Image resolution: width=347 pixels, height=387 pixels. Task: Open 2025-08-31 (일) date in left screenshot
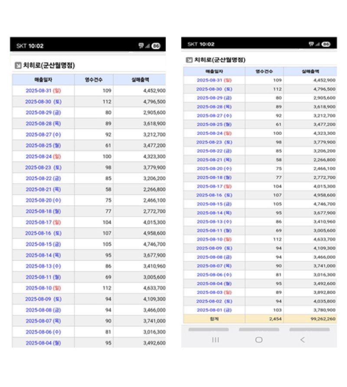(43, 91)
